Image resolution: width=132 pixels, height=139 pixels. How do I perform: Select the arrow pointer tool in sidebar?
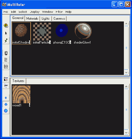[6, 33]
